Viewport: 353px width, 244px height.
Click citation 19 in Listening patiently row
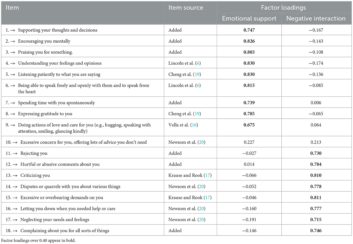[x=197, y=74]
